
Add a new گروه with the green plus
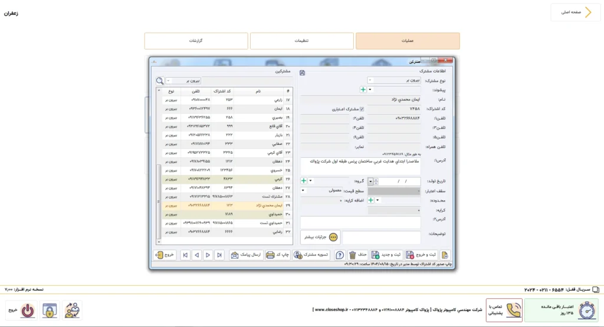click(304, 181)
